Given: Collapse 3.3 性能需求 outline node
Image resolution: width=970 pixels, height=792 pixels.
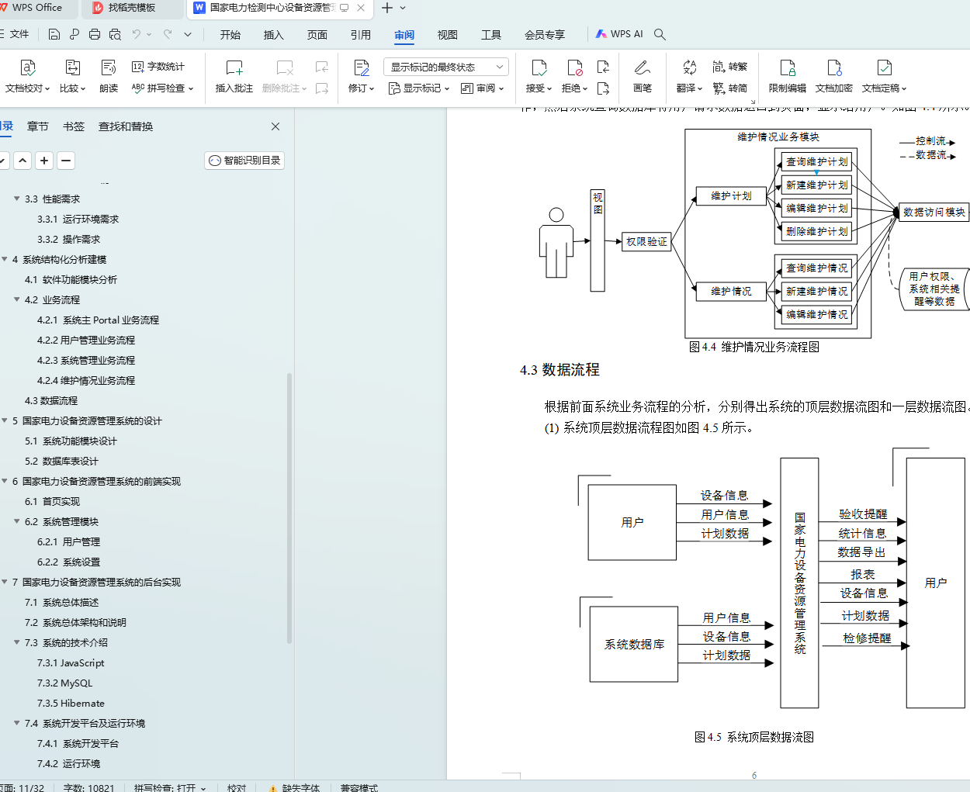Looking at the screenshot, I should click(x=16, y=199).
